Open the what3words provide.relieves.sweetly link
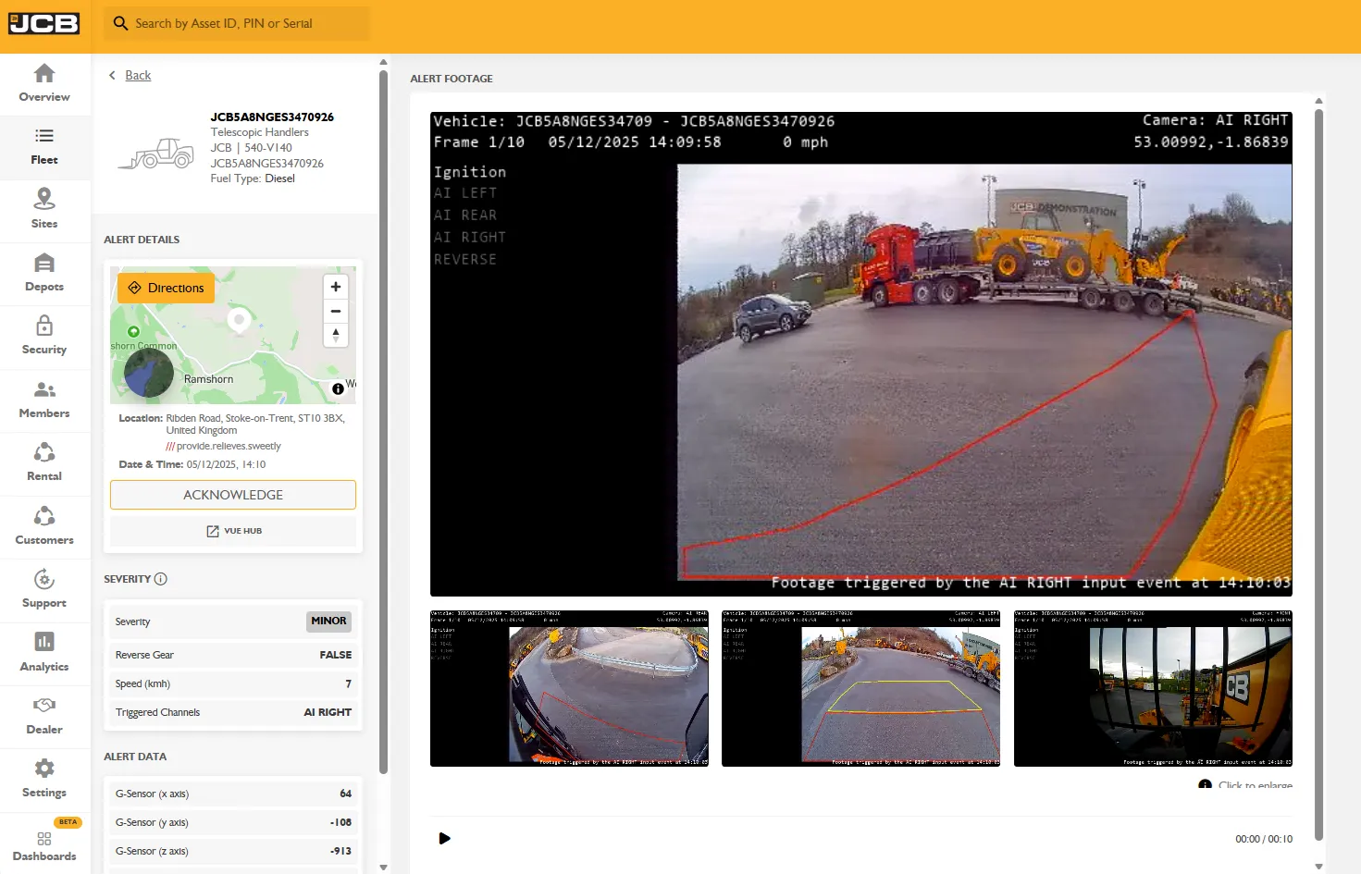This screenshot has width=1361, height=874. (x=224, y=446)
